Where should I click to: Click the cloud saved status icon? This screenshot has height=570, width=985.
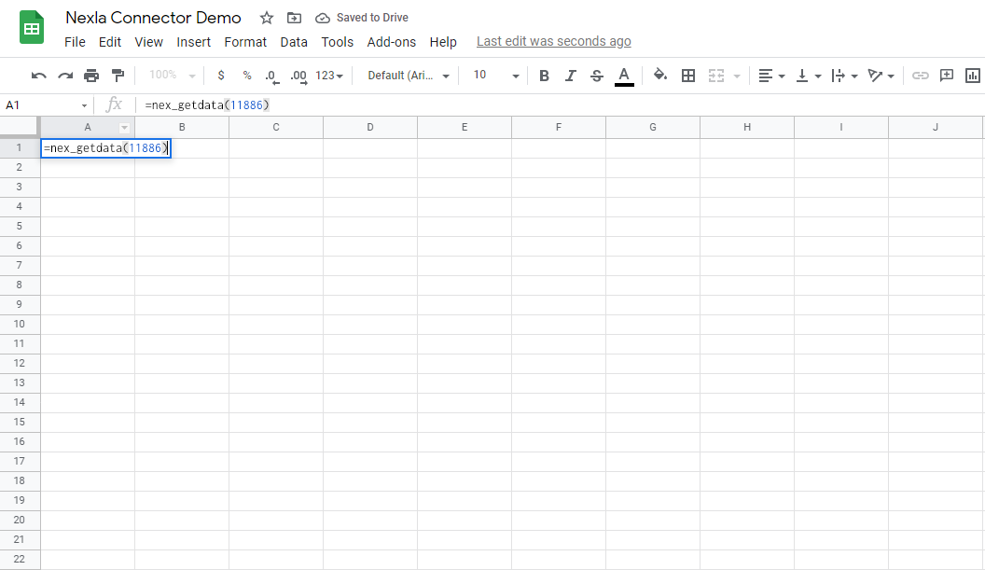point(322,19)
